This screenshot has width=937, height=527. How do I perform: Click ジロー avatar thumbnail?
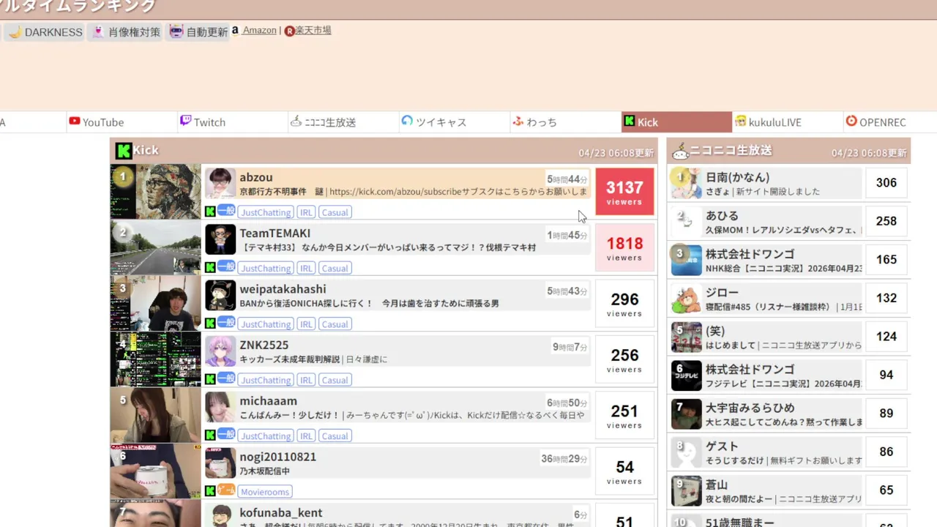tap(687, 299)
